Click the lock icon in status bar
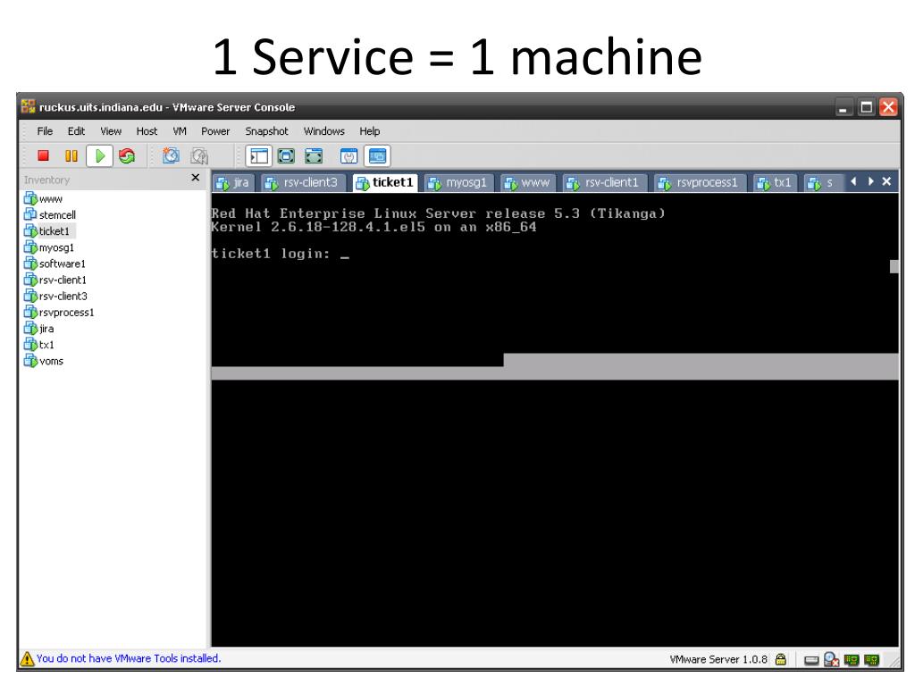The width and height of the screenshot is (915, 686). coord(781,660)
